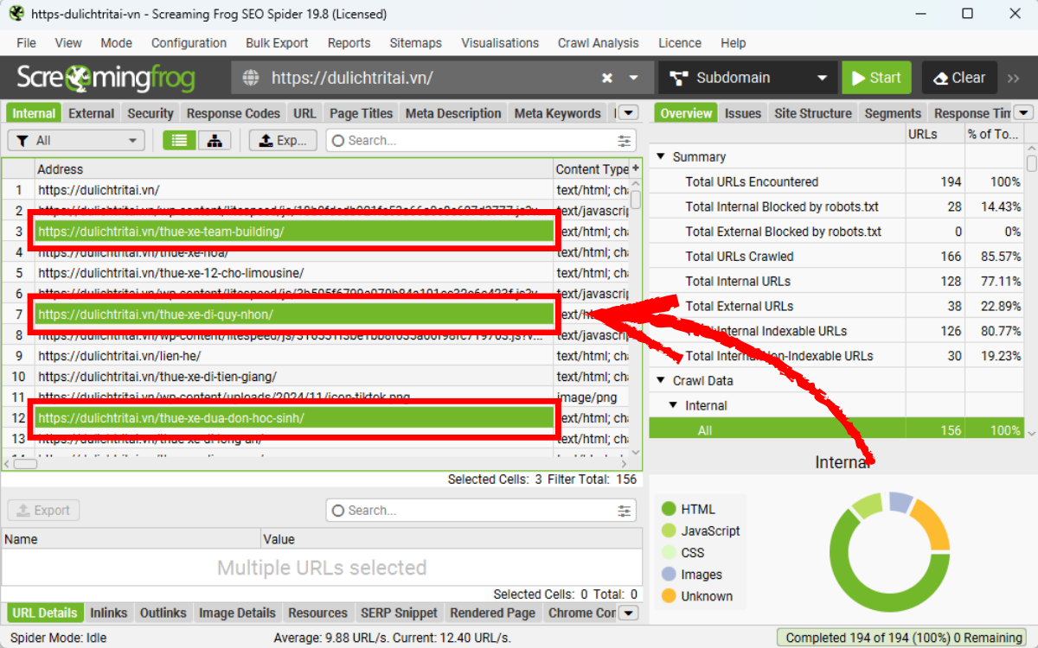Click the globe icon in URL bar
Screen dimensions: 1038x648
pyautogui.click(x=251, y=78)
